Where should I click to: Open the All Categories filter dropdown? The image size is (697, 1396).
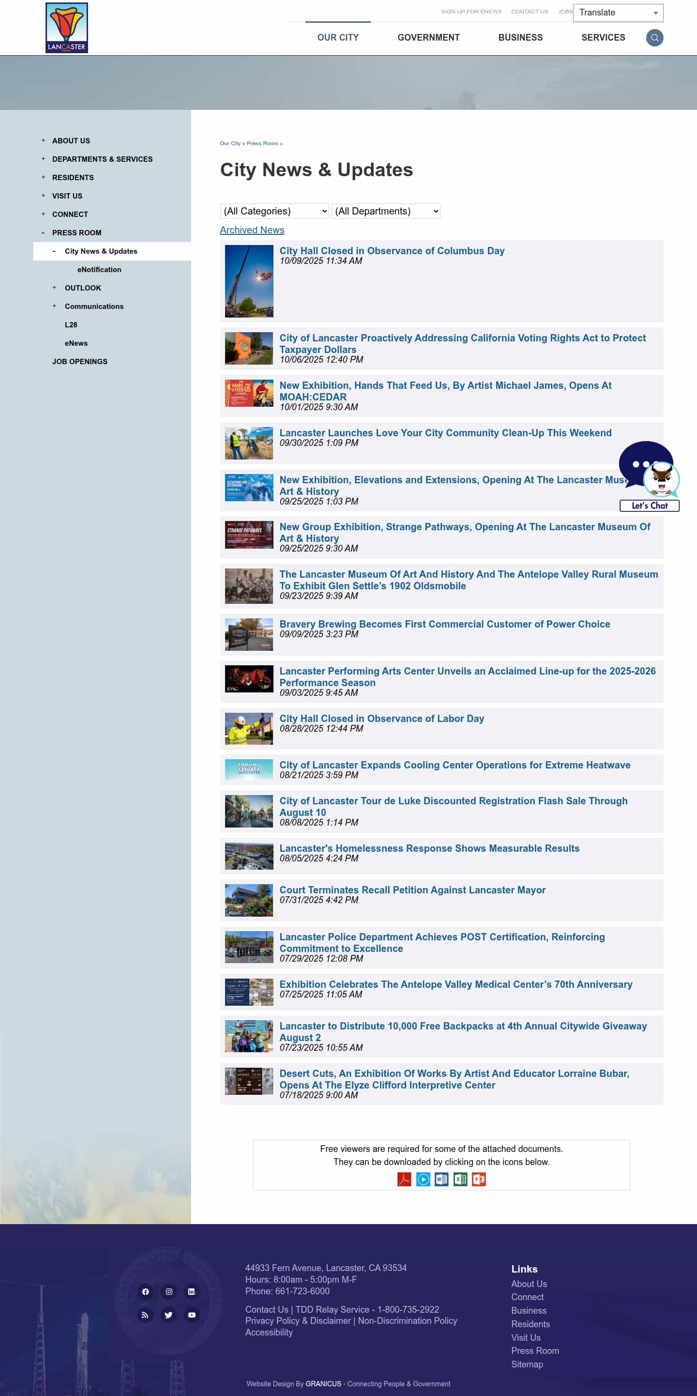tap(274, 211)
